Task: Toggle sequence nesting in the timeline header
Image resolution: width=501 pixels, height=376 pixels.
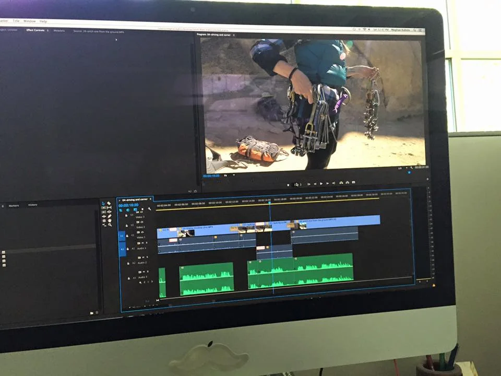Action: 121,210
